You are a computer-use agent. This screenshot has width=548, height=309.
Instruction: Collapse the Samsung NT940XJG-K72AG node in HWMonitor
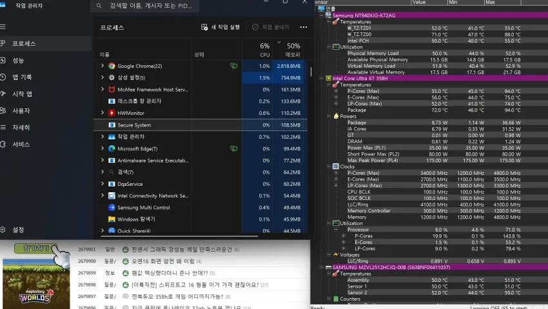[321, 15]
